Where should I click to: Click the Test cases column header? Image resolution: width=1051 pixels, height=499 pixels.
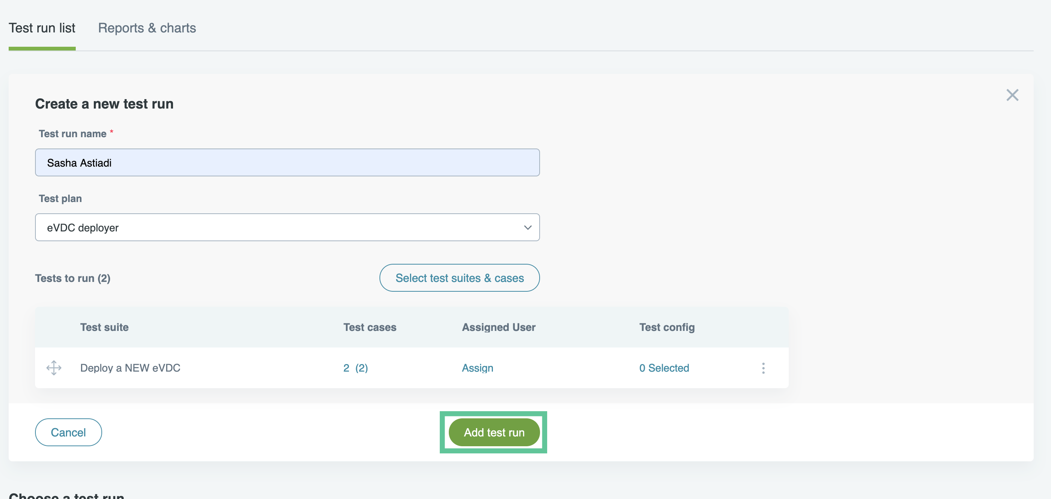pos(370,327)
